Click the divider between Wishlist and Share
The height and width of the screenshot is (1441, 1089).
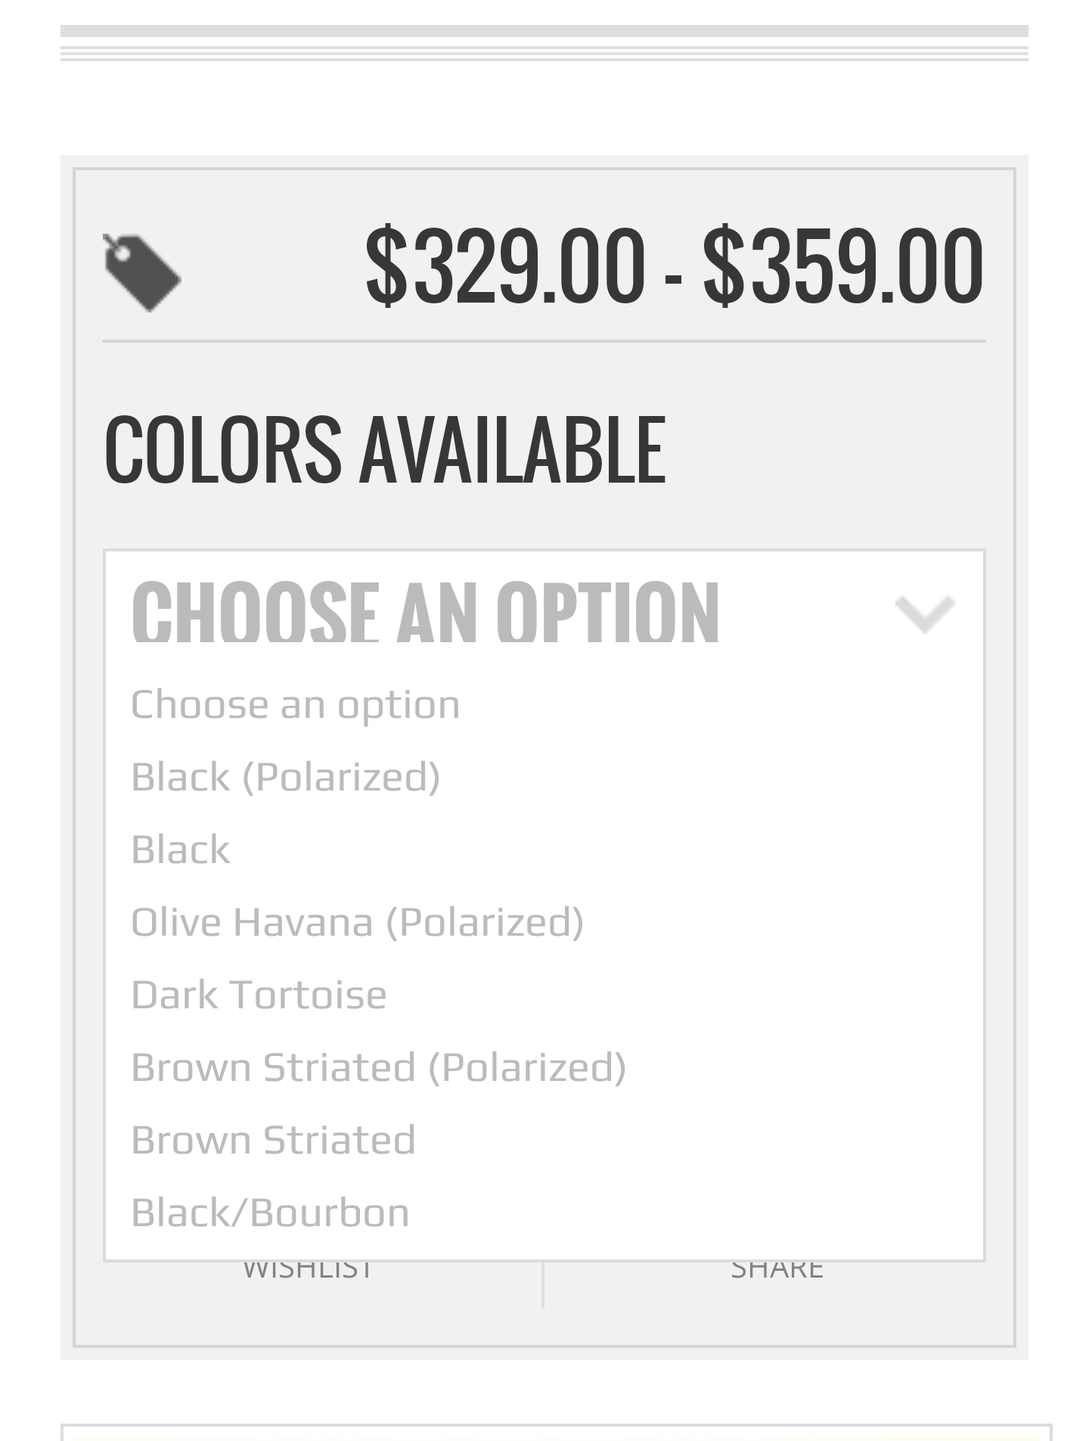point(543,1285)
